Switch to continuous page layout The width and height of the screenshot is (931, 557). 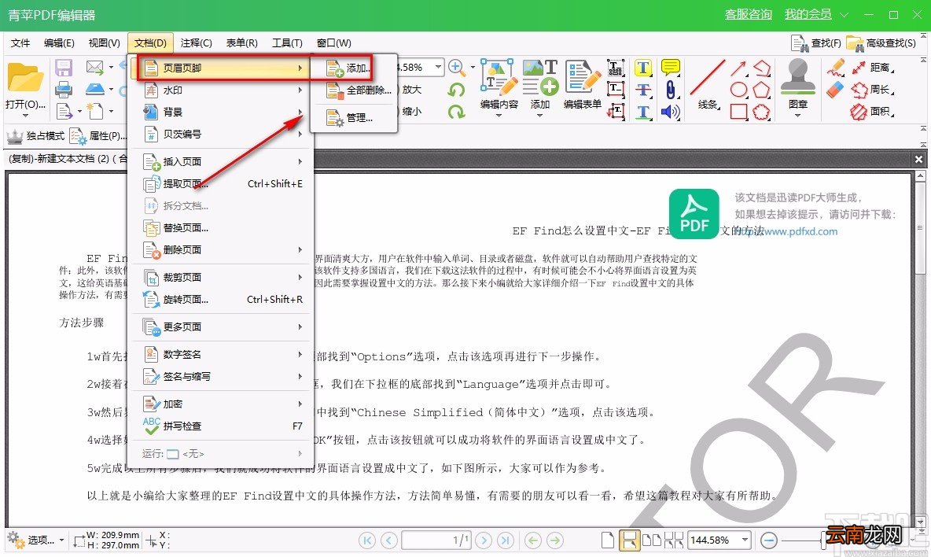coord(629,540)
